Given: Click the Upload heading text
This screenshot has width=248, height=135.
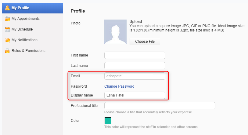Looking at the screenshot, I should click(x=136, y=22).
